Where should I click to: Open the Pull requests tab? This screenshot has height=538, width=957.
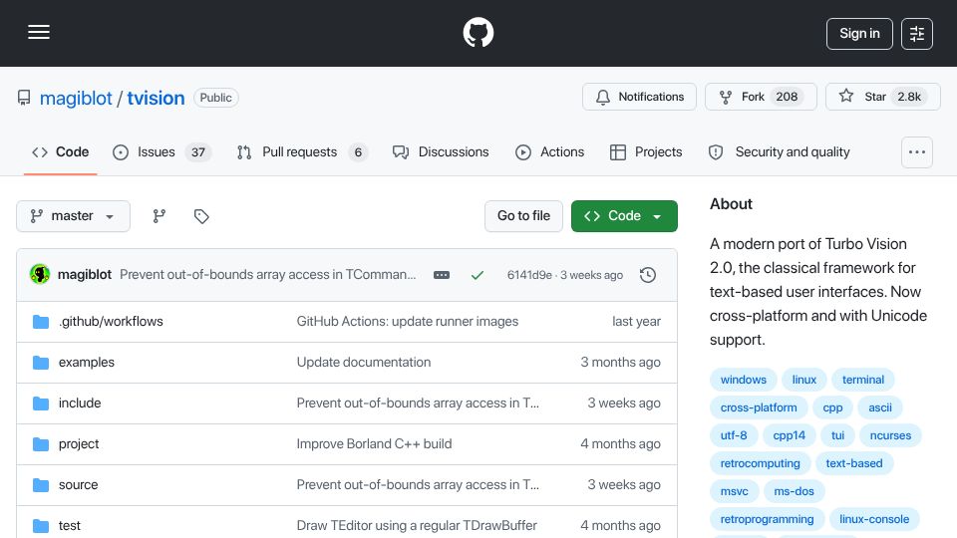tap(302, 151)
